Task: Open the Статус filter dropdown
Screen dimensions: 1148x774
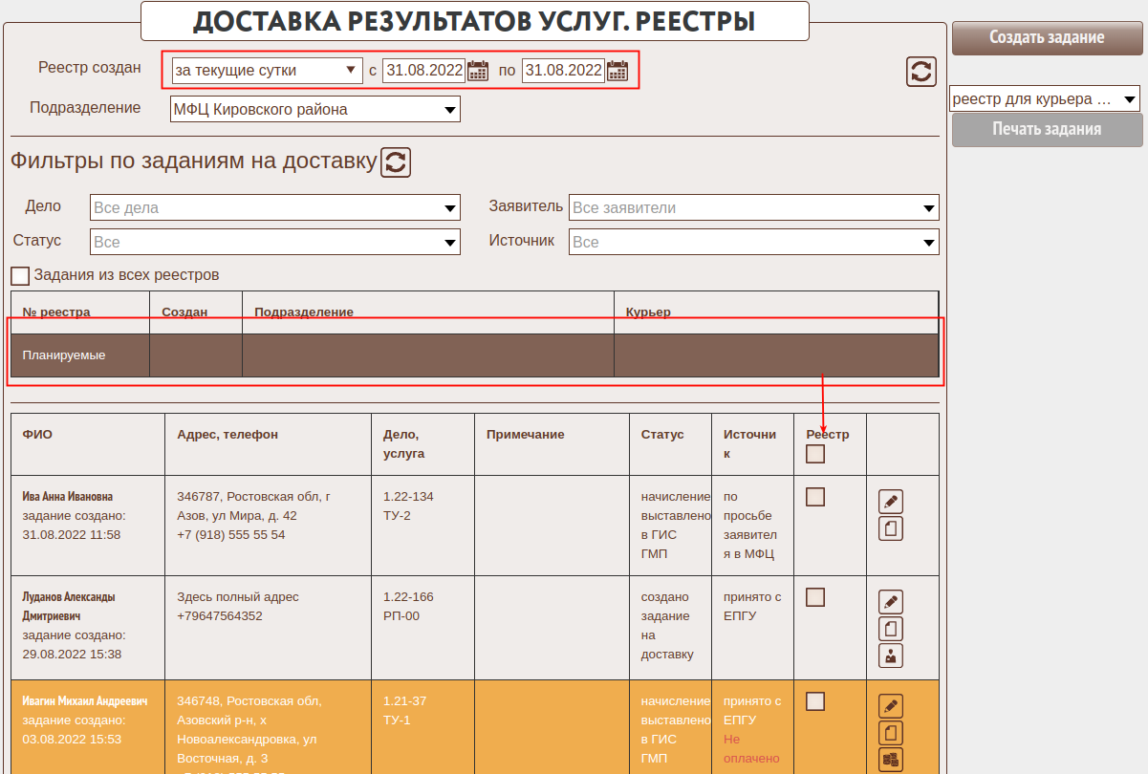Action: [275, 243]
